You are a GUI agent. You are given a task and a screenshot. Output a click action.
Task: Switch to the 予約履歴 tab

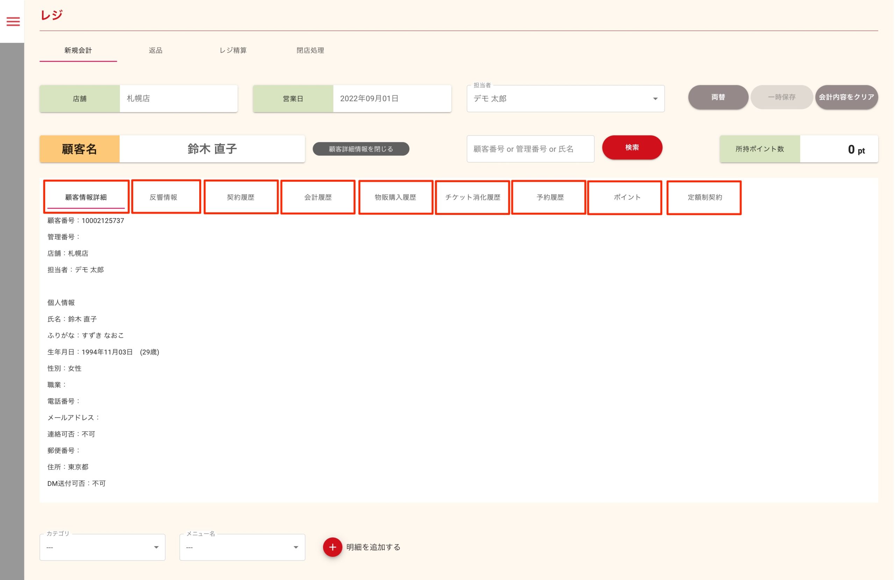(x=550, y=197)
